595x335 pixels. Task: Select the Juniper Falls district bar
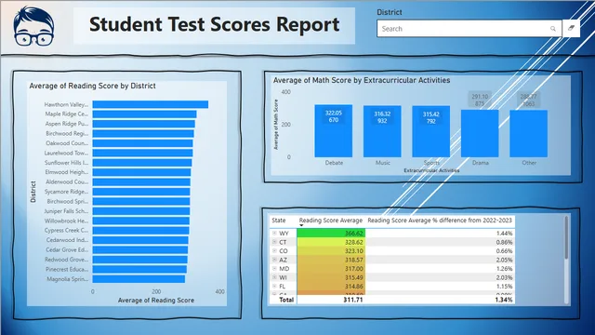(x=141, y=211)
